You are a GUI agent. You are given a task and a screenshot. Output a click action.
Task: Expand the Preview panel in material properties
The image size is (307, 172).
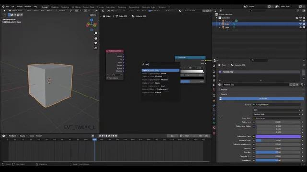click(x=224, y=90)
